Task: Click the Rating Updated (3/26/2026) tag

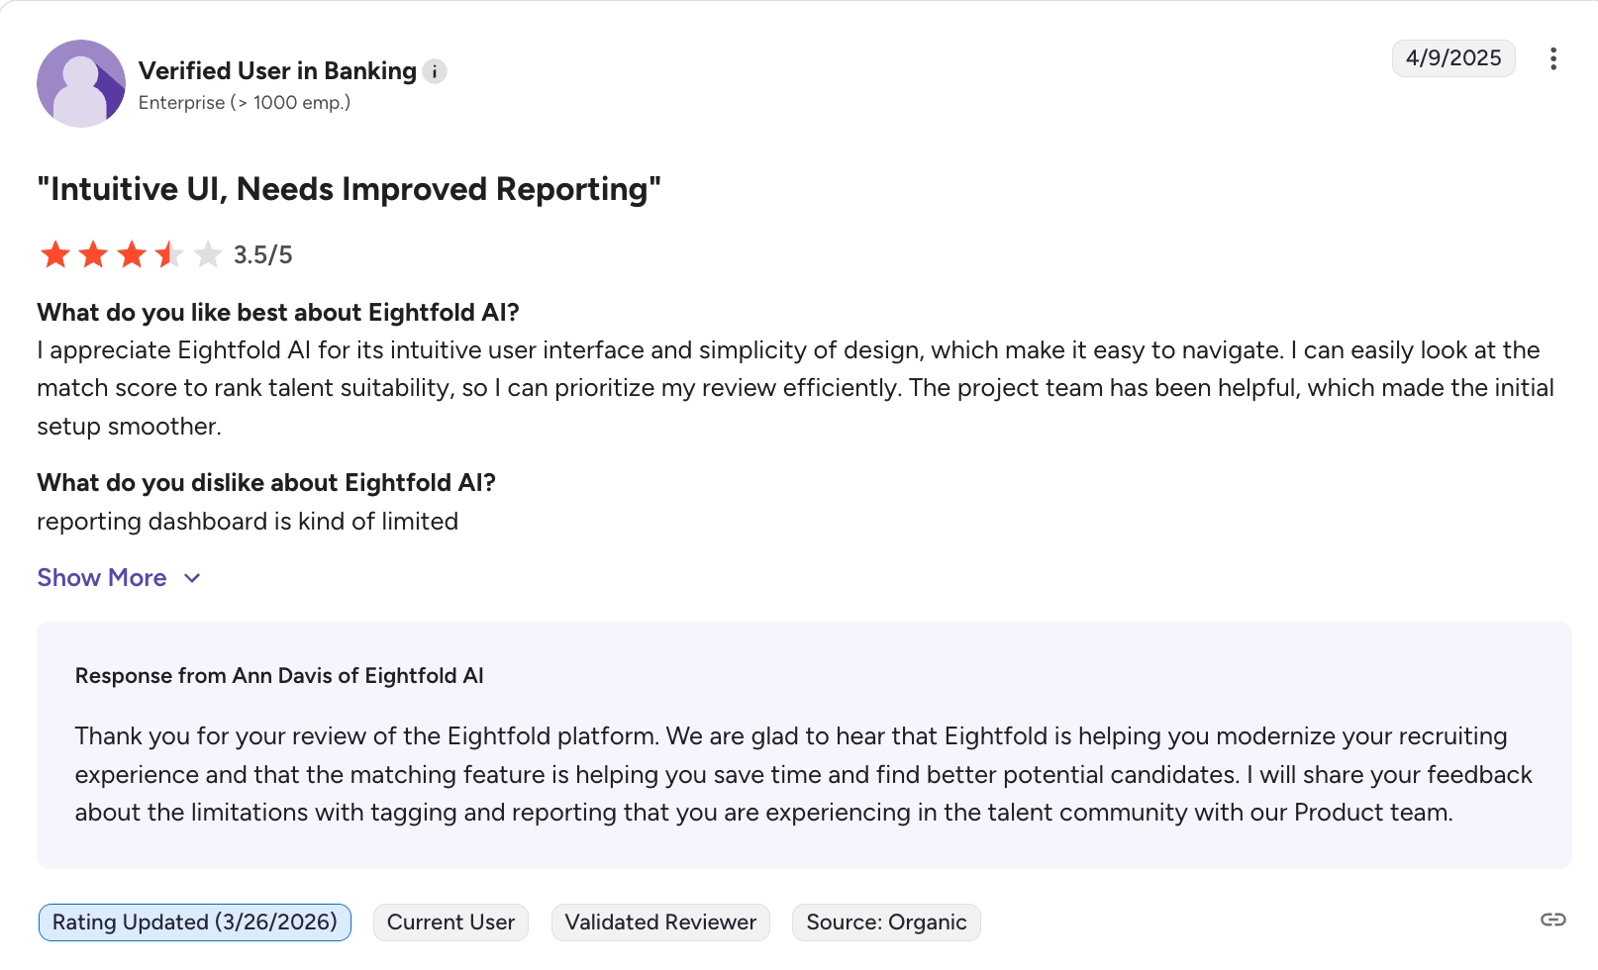Action: 195,922
